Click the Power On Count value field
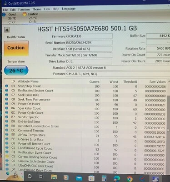The height and width of the screenshot is (182, 170). click(158, 55)
